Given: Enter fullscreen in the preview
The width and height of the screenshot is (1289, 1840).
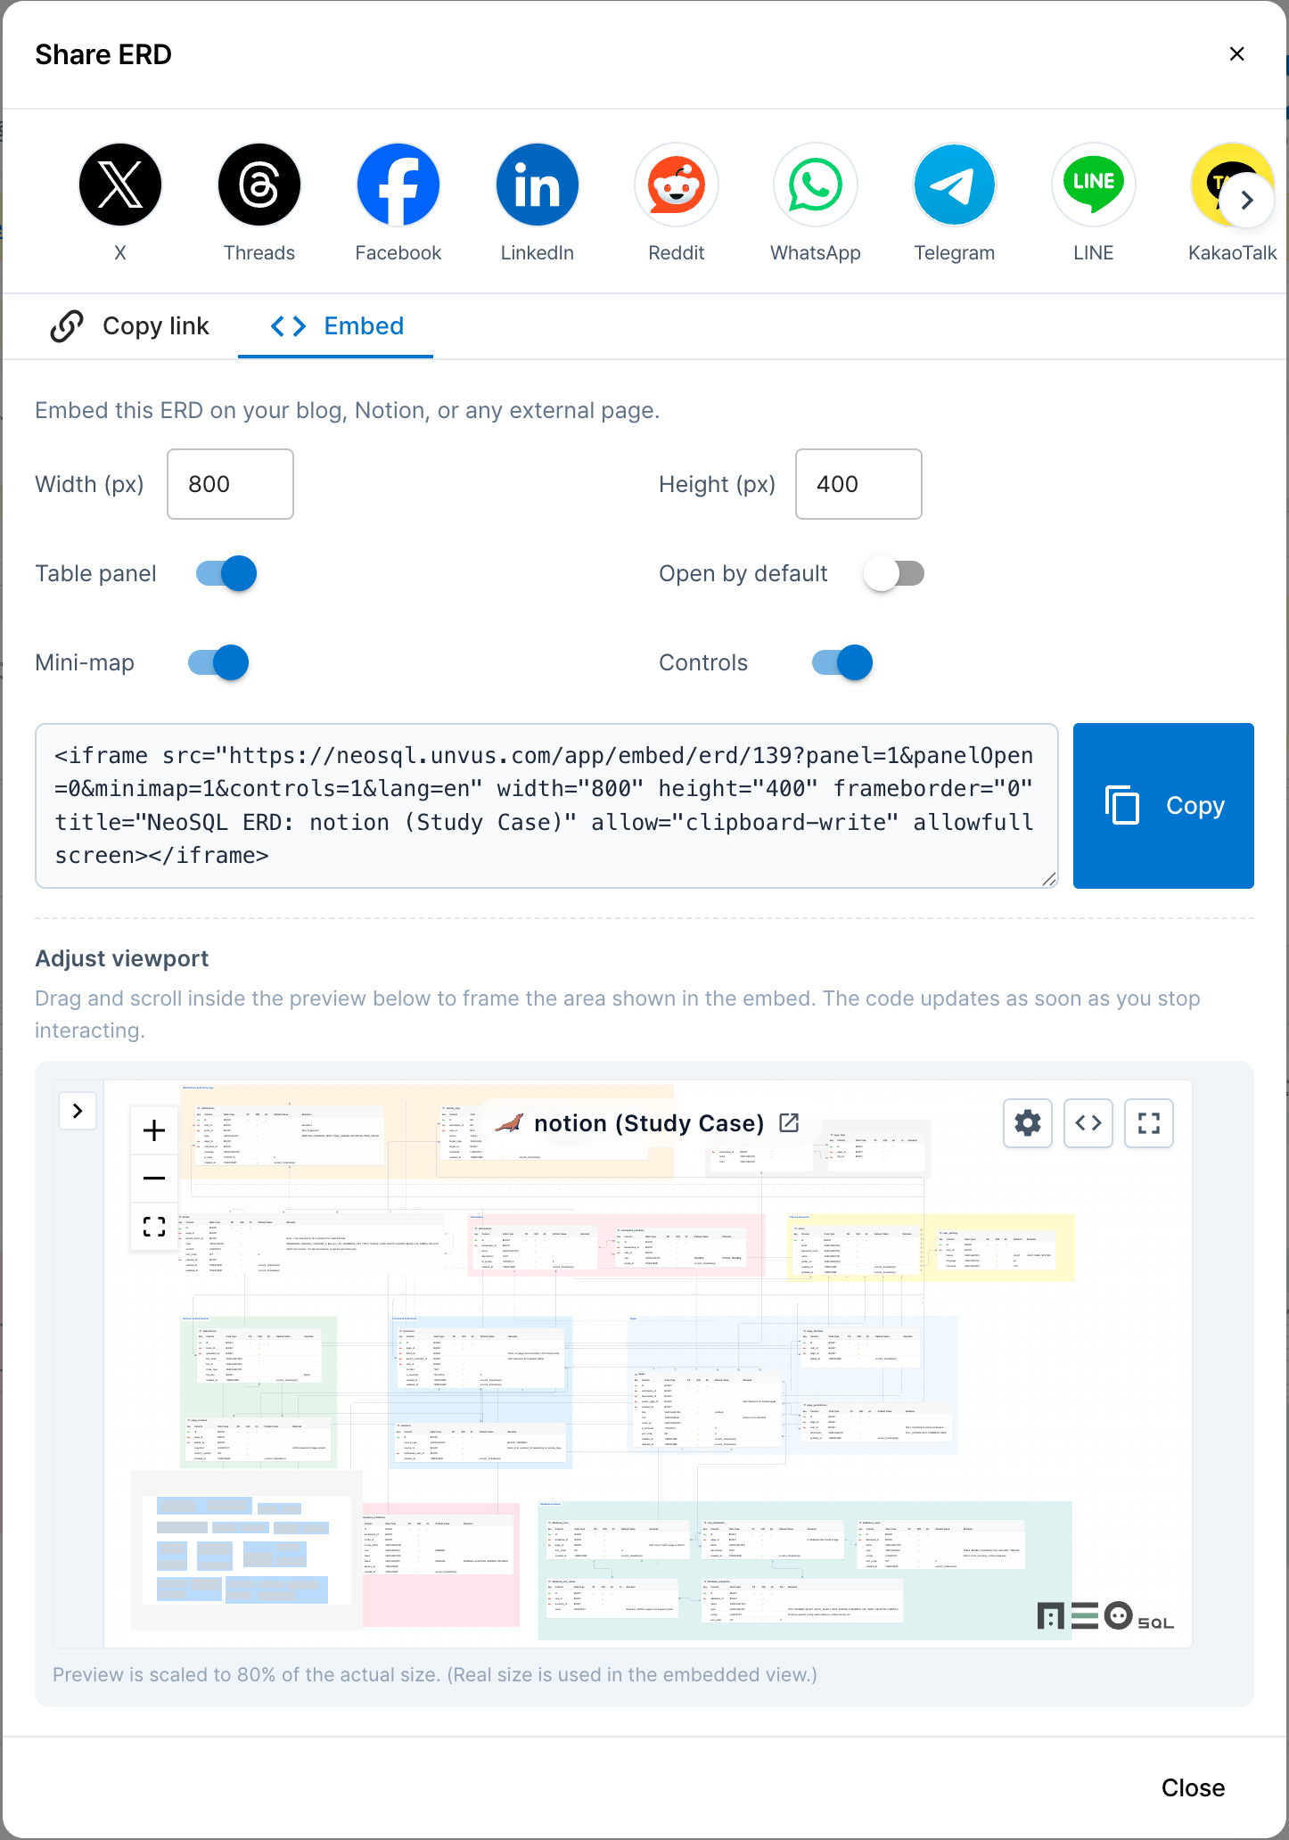Looking at the screenshot, I should tap(1149, 1122).
